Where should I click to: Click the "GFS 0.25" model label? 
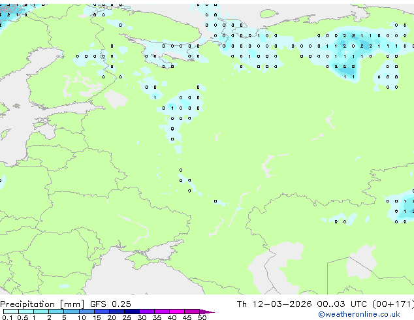(x=110, y=304)
